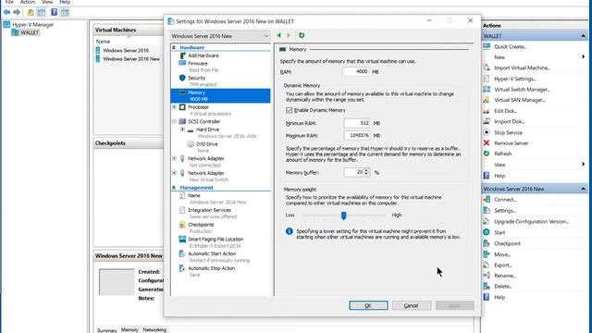The width and height of the screenshot is (592, 333).
Task: Click Connect action for Windows Server 2016 New
Action: (x=505, y=200)
